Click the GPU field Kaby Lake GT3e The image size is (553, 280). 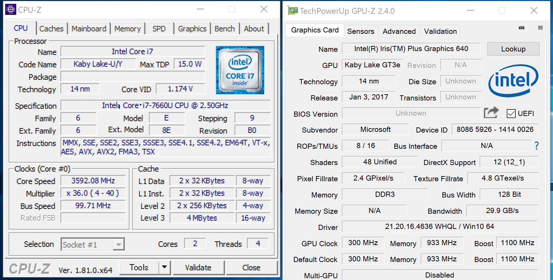point(372,65)
